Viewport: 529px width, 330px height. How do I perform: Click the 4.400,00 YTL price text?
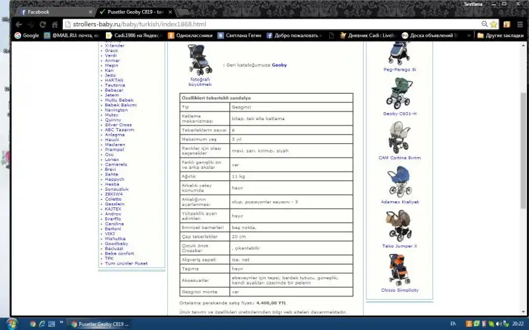(271, 303)
